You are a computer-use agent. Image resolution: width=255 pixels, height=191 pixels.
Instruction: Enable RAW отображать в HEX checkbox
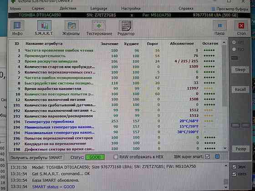[116, 157]
